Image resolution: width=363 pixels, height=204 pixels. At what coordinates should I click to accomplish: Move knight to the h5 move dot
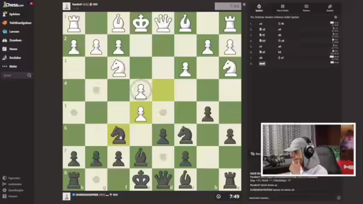[x=74, y=113]
